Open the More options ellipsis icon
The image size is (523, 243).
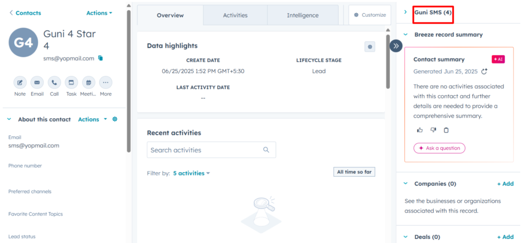pyautogui.click(x=105, y=82)
